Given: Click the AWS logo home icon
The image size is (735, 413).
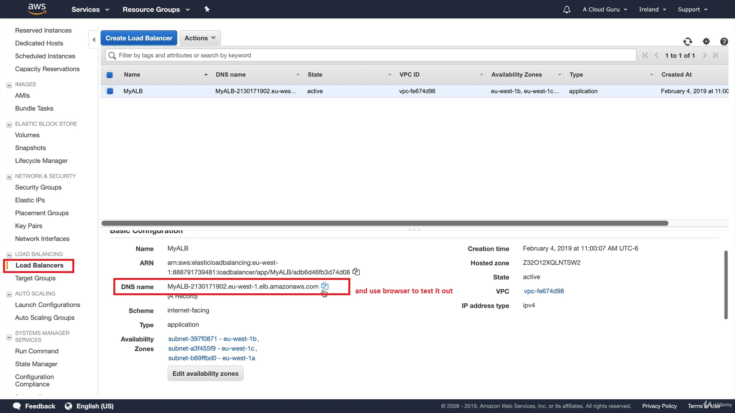Looking at the screenshot, I should tap(37, 9).
